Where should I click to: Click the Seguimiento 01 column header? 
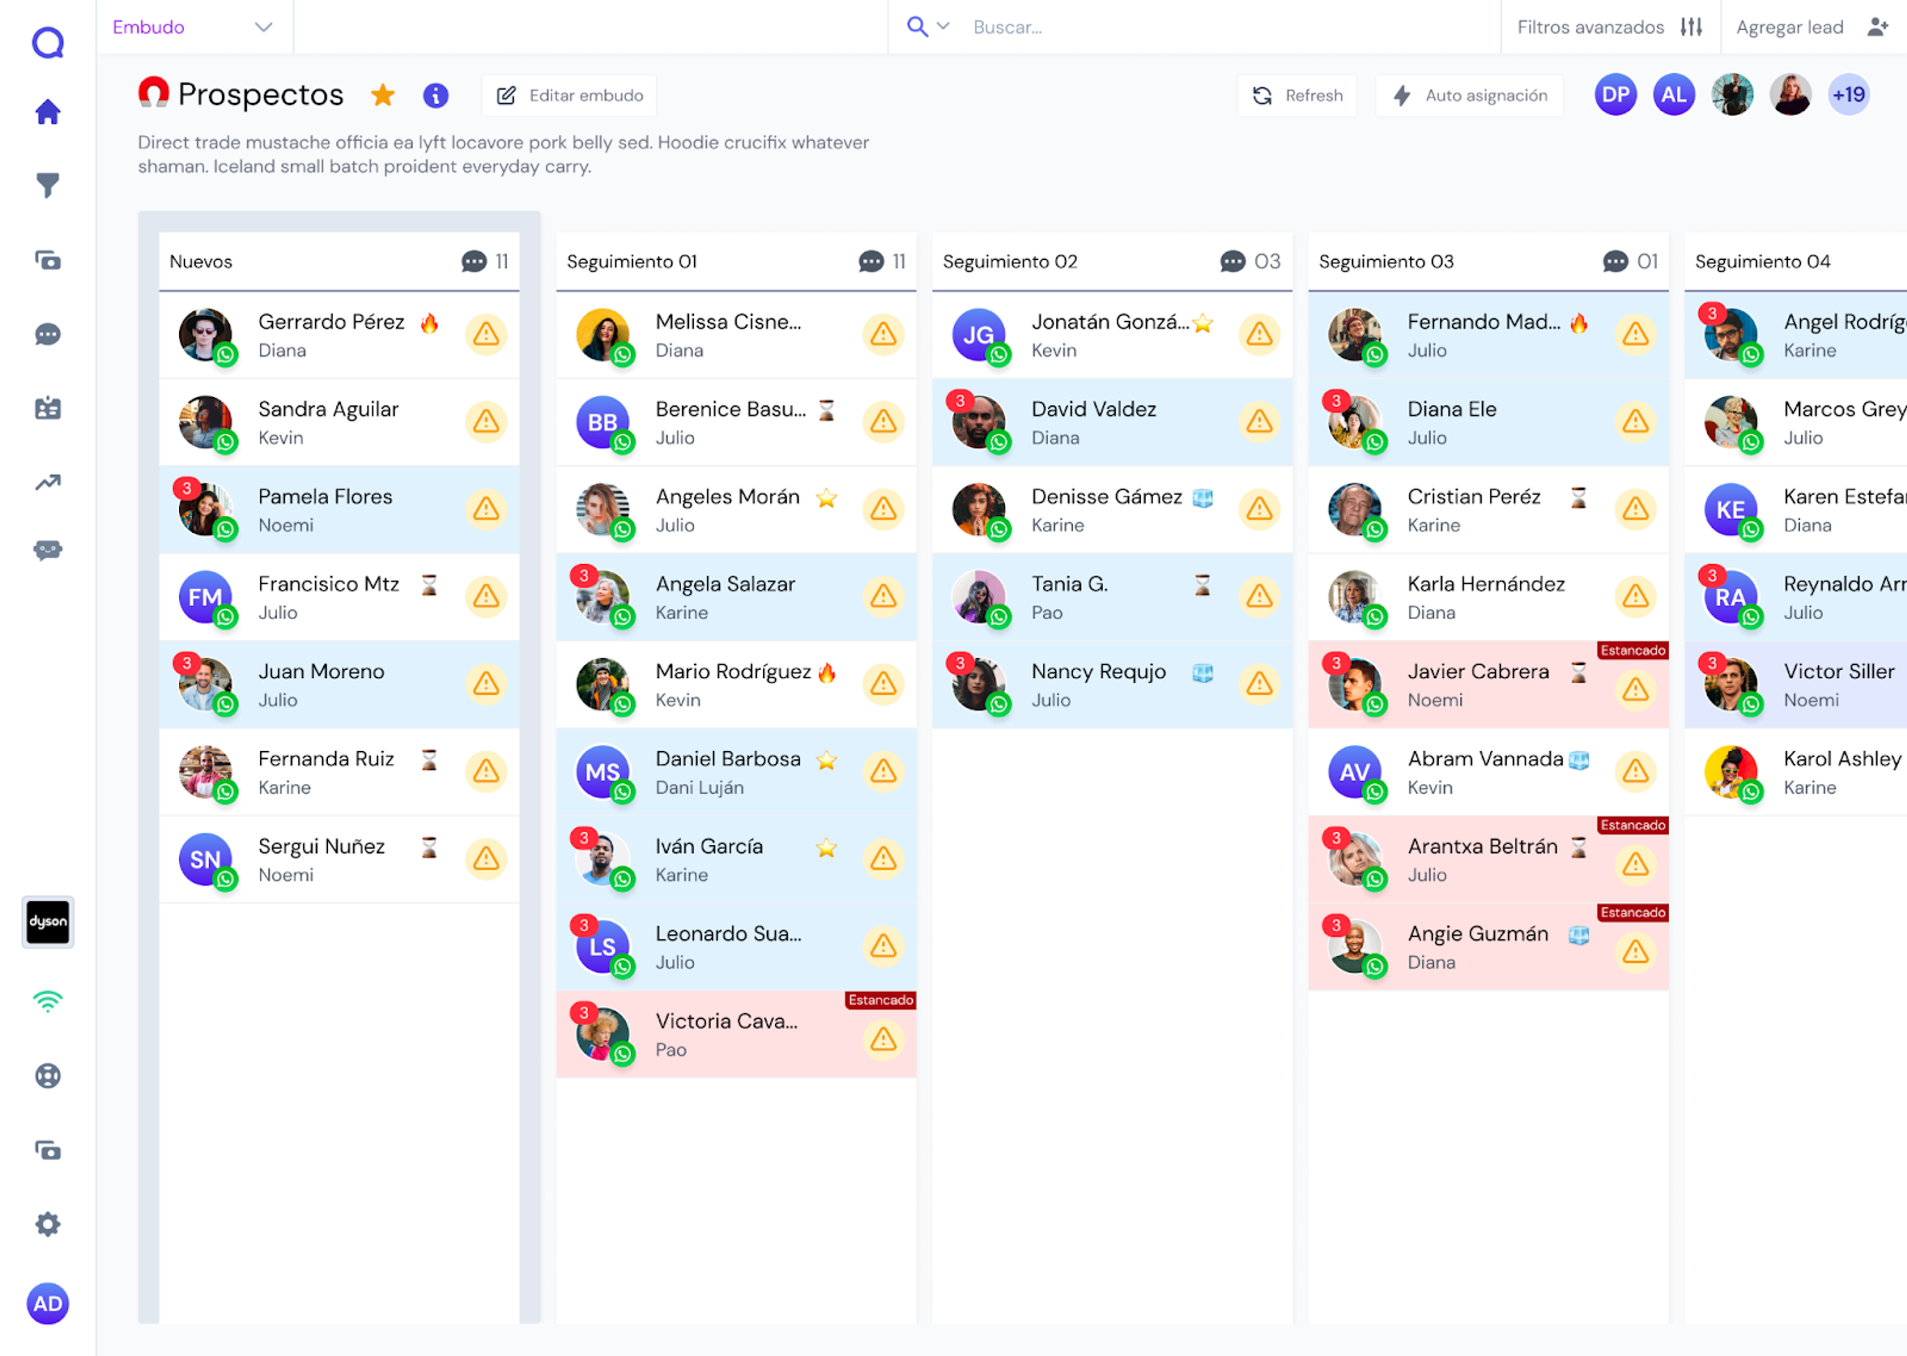[736, 261]
